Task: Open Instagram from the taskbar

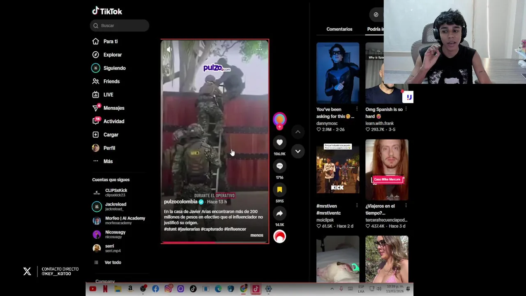Action: pos(168,289)
